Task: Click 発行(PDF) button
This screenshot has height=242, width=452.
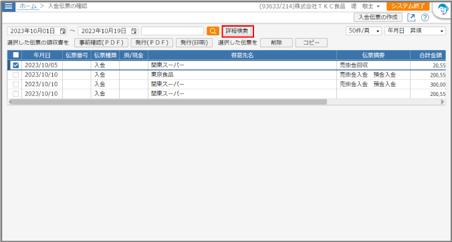Action: click(152, 43)
